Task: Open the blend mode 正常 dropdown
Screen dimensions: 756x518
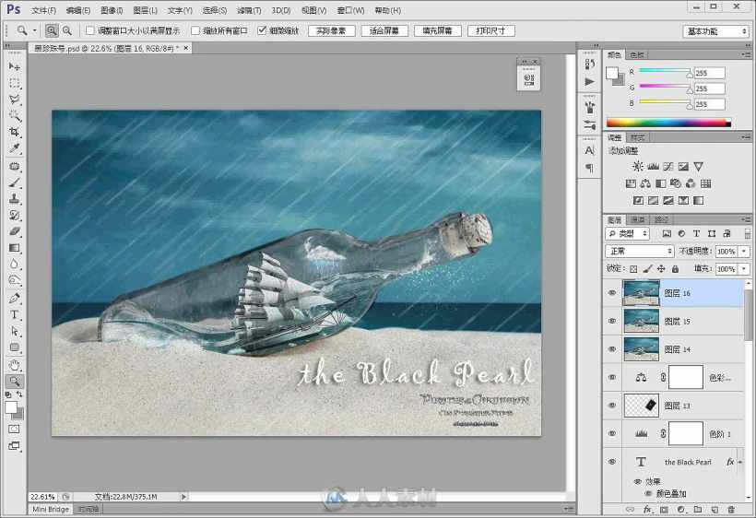Action: [x=639, y=251]
